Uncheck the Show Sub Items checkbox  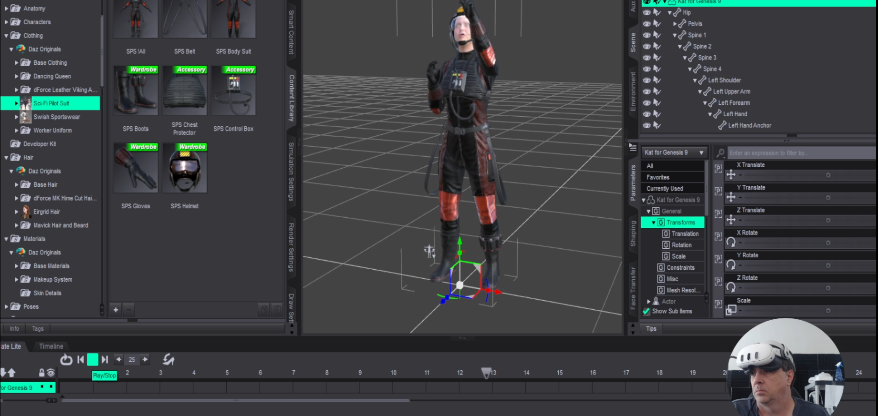[647, 311]
